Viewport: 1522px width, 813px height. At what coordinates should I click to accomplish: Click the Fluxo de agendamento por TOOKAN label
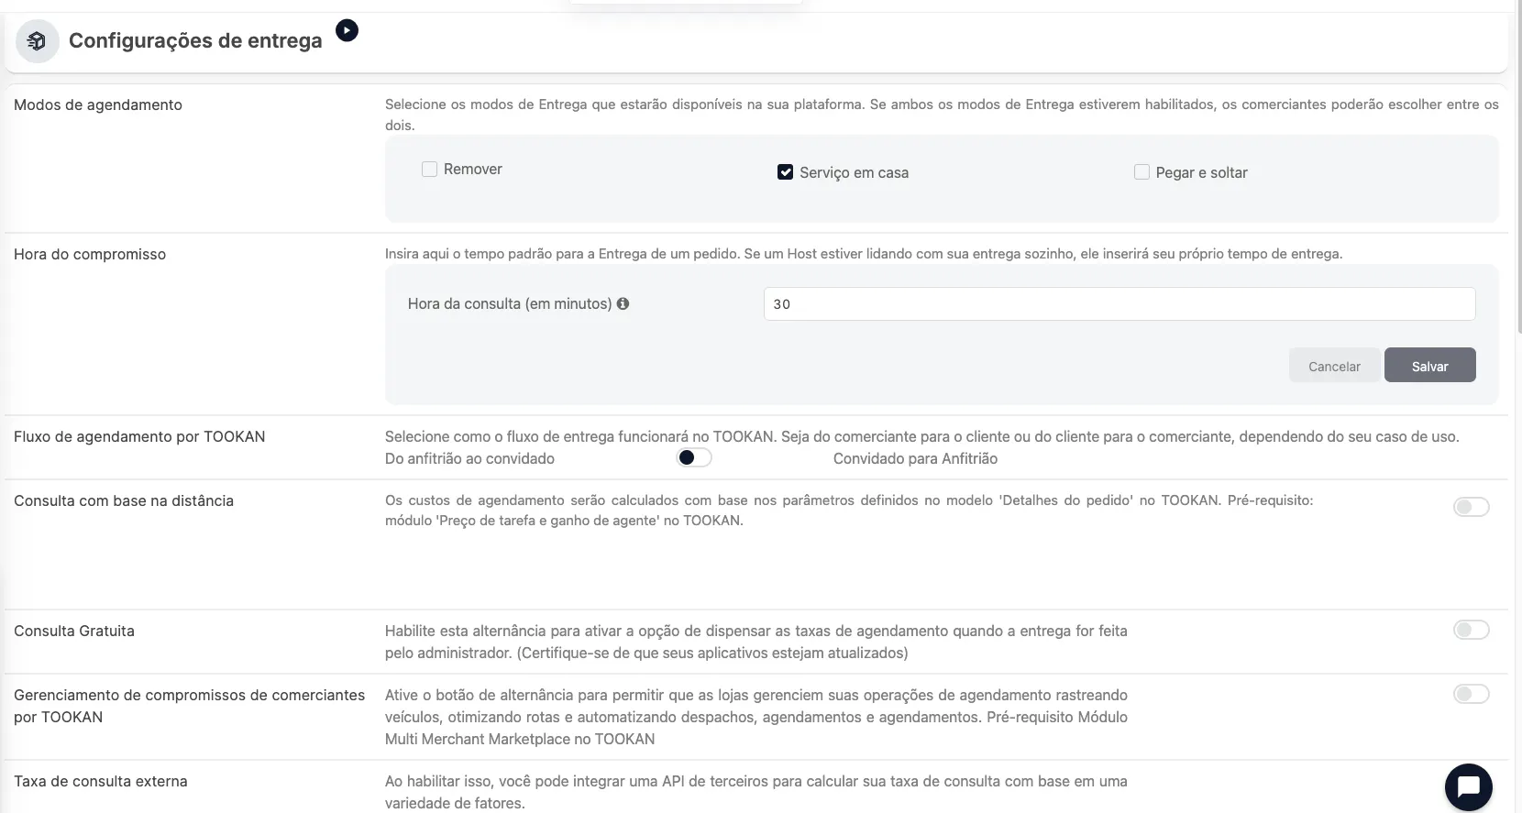139,436
